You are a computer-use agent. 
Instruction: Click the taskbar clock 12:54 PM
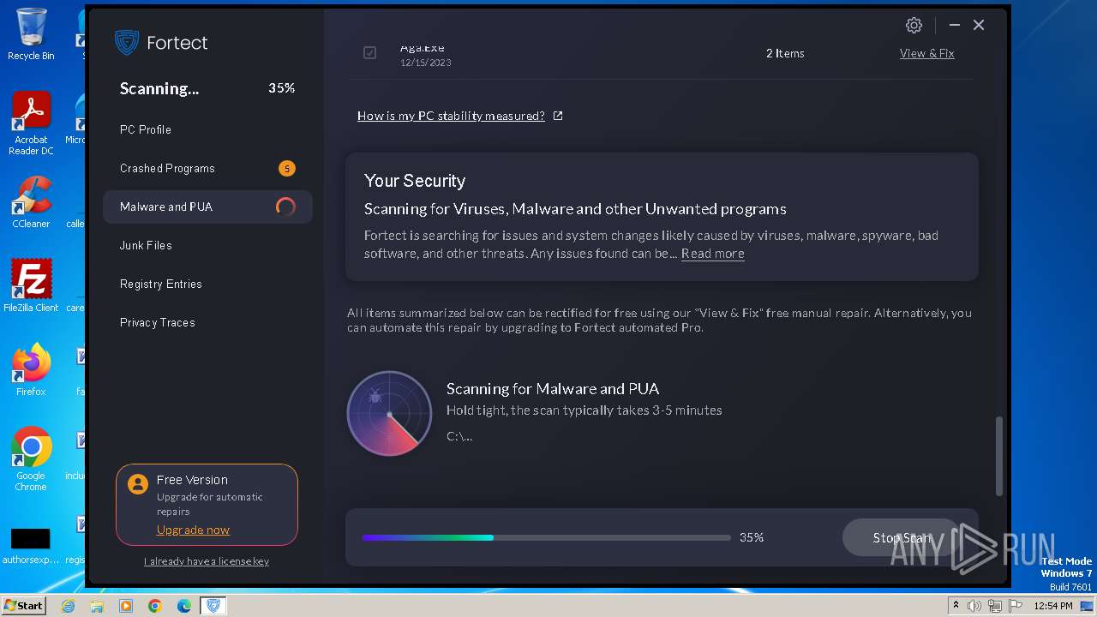(1052, 606)
